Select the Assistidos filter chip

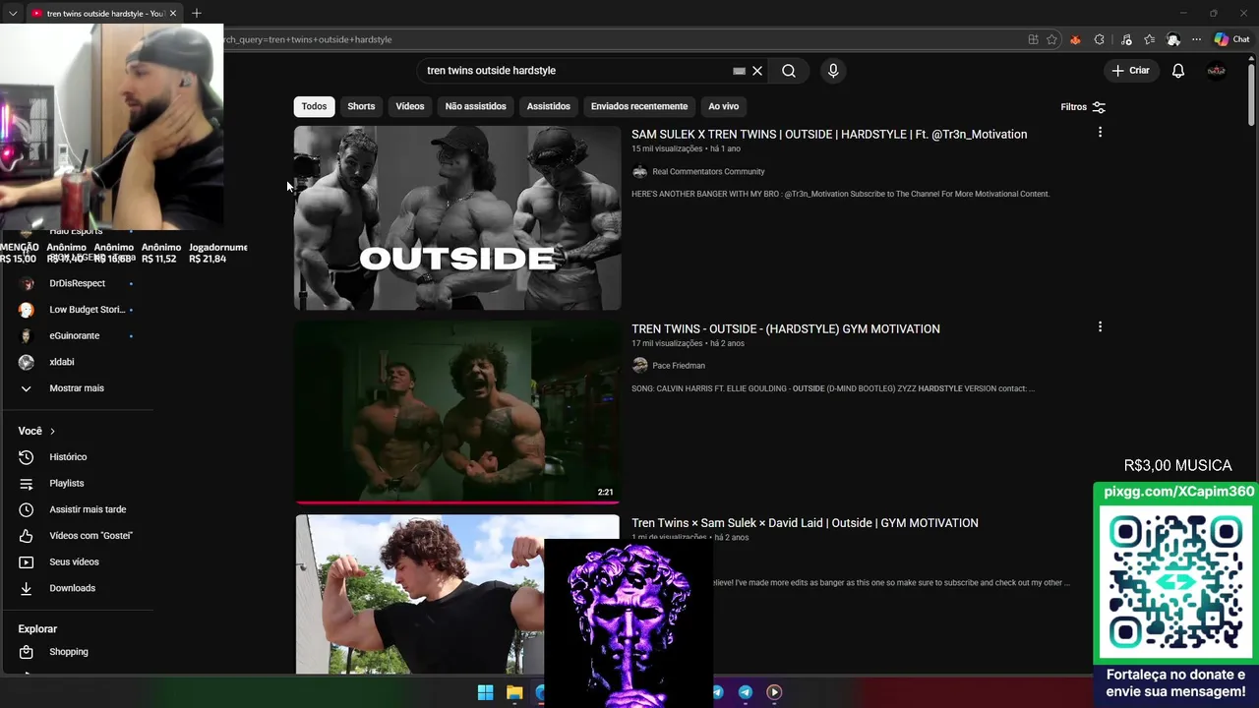[548, 106]
